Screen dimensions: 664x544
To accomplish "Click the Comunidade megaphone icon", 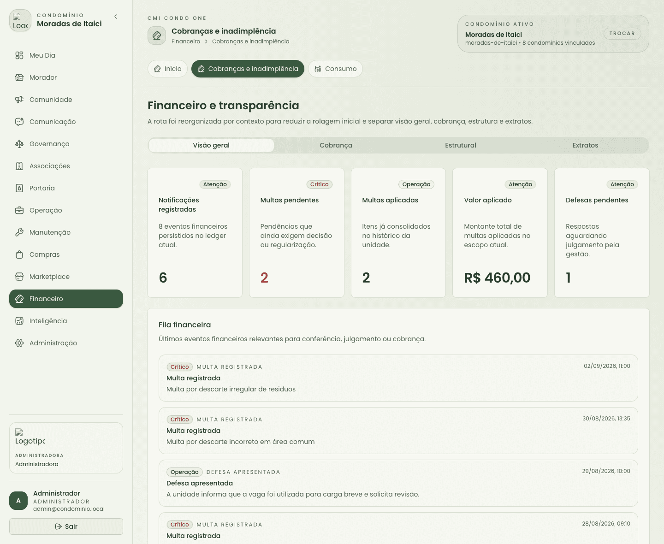I will [x=19, y=100].
